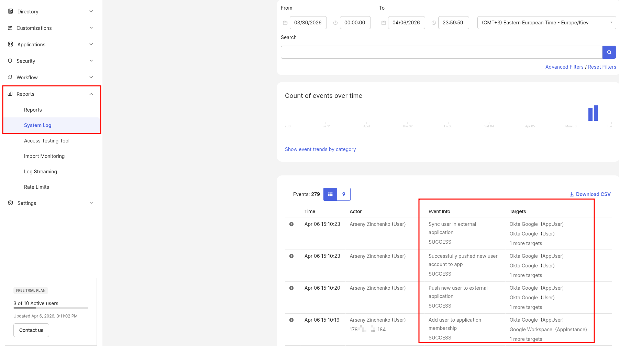Click the tallest bar in events chart

coord(596,113)
